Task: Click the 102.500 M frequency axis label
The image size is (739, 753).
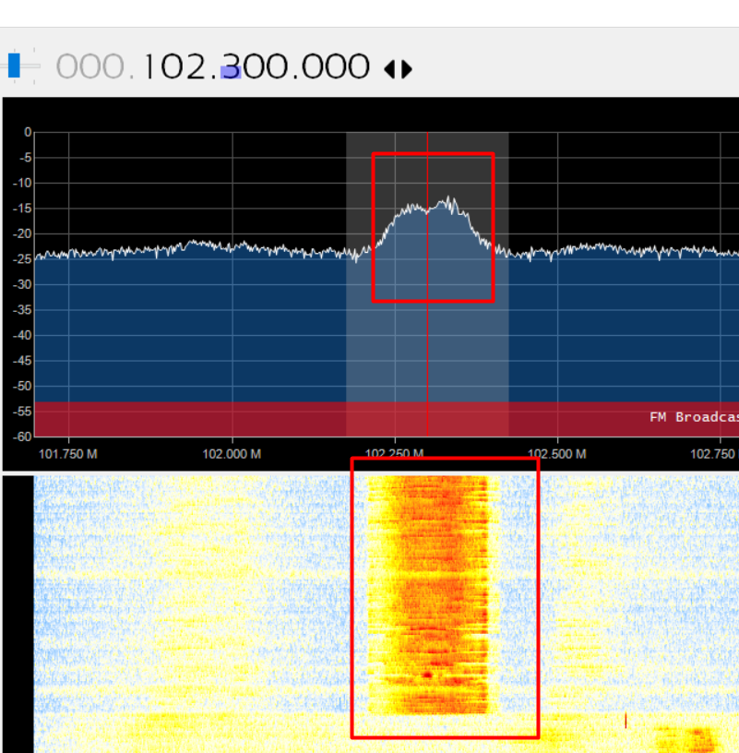Action: click(x=557, y=454)
